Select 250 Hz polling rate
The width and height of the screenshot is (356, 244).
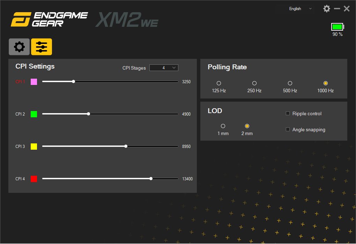tap(254, 83)
